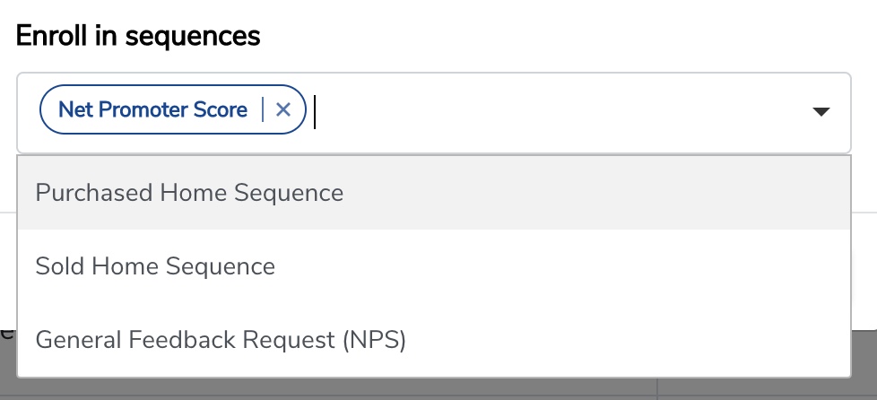This screenshot has height=400, width=877.
Task: Click the black caret in the sequences field
Action: click(x=820, y=112)
